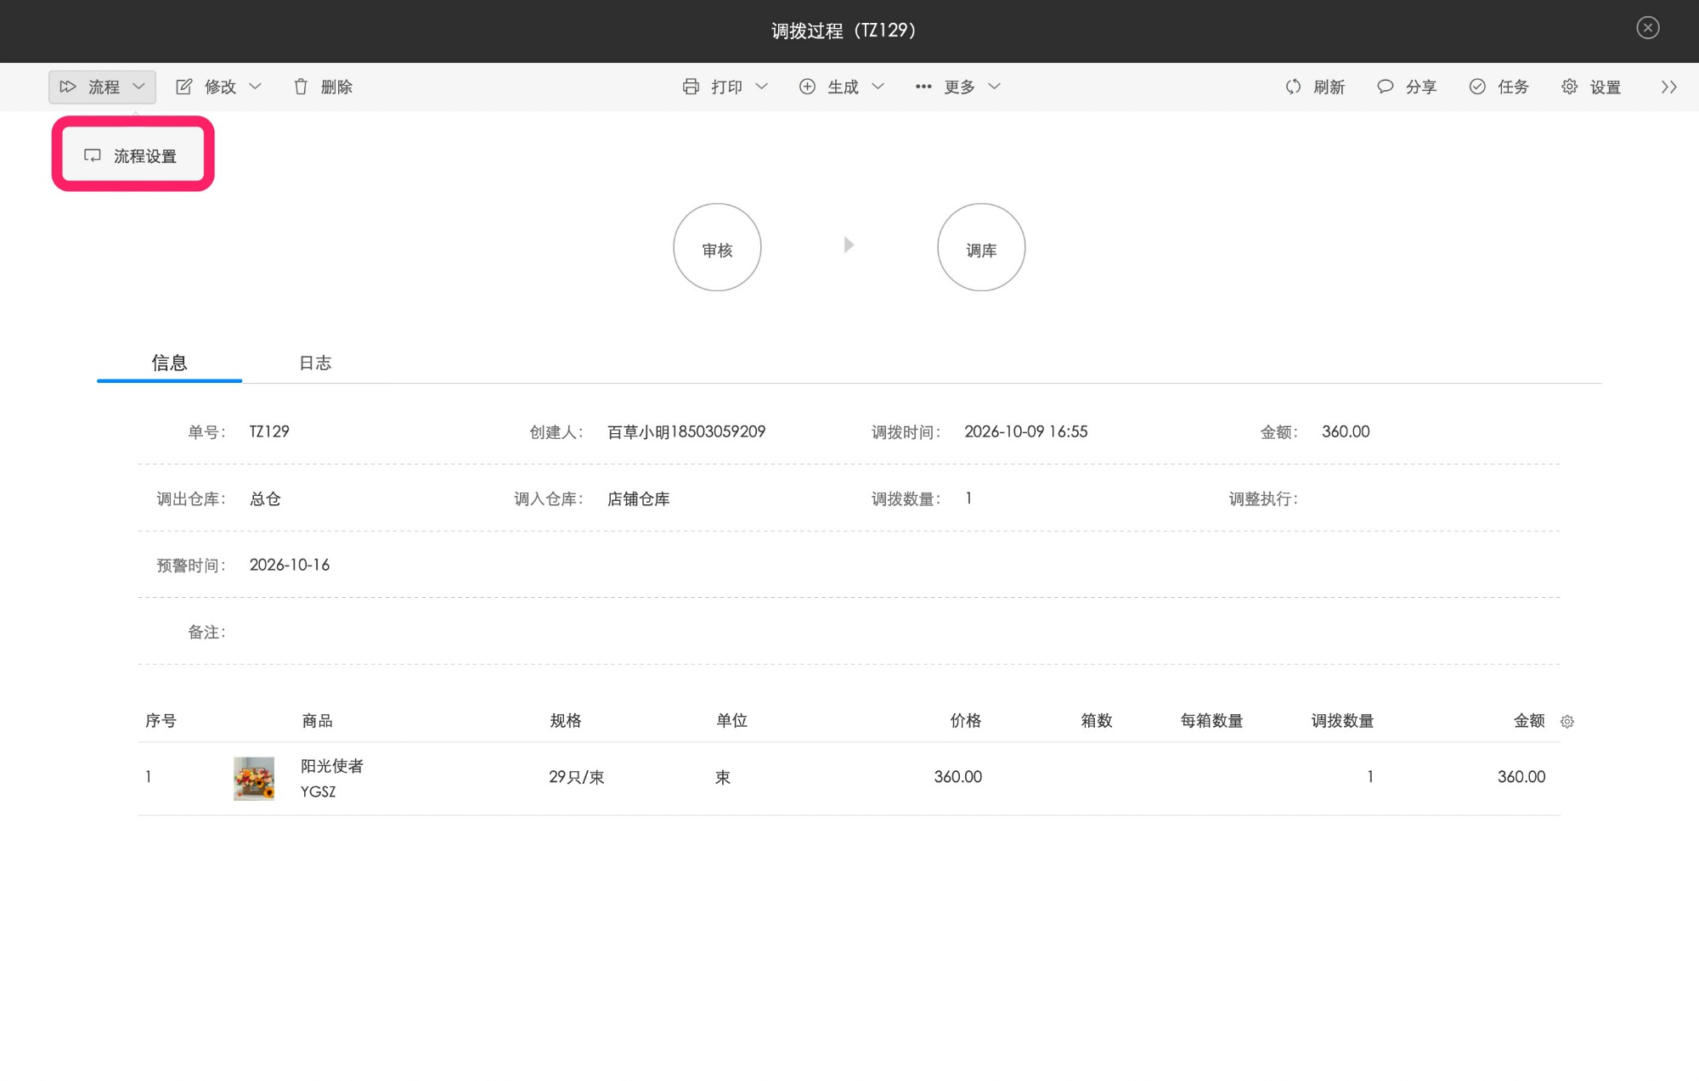Screen dimensions: 1699x1081
Task: Click 店铺仓库 destination warehouse value
Action: click(638, 498)
